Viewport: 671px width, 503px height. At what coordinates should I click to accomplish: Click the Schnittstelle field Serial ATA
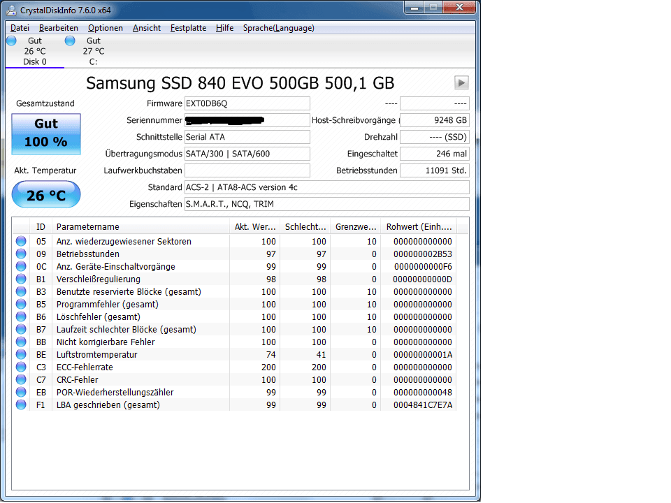(247, 137)
